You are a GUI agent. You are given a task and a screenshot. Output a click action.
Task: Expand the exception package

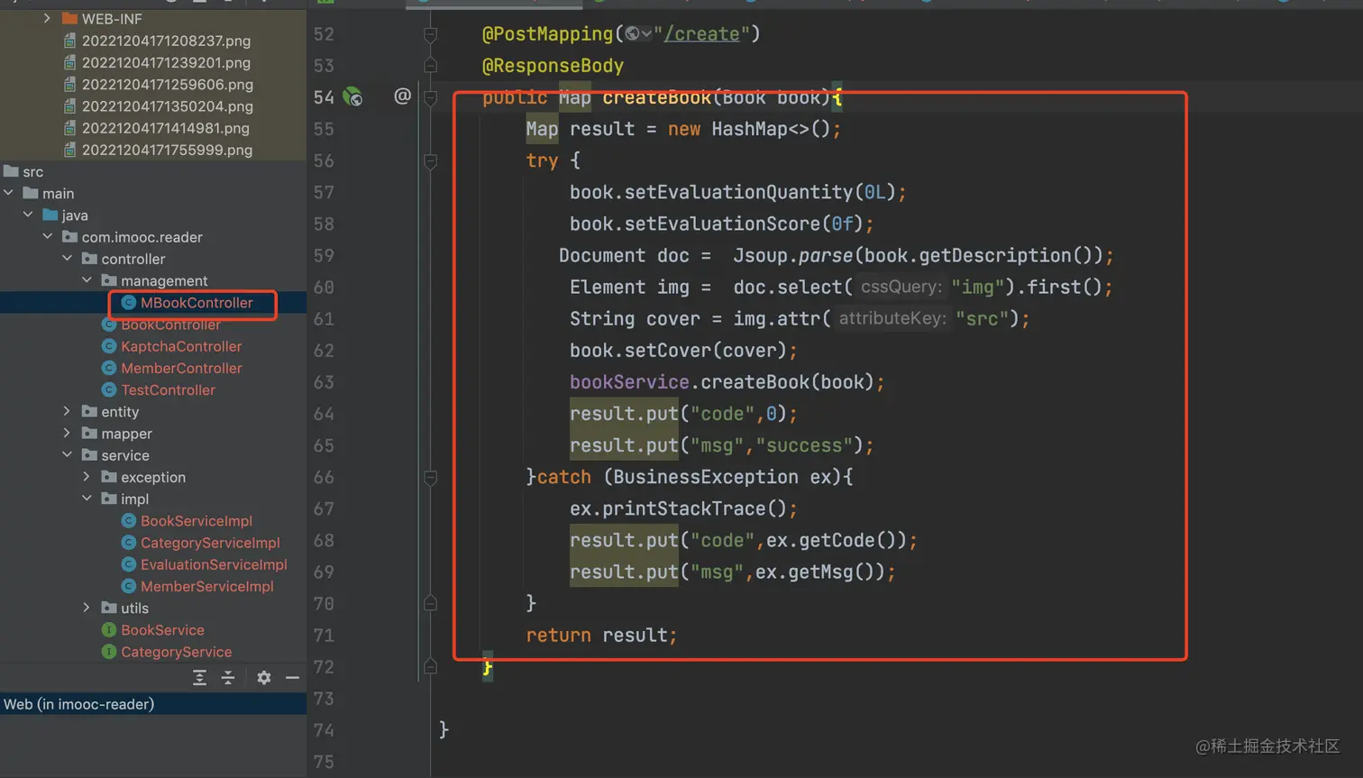(87, 477)
